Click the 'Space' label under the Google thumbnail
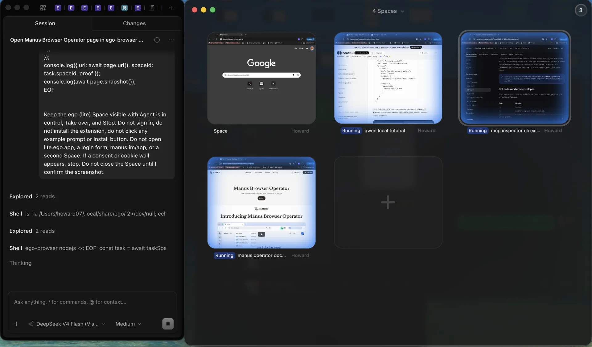The height and width of the screenshot is (347, 592). [x=220, y=131]
